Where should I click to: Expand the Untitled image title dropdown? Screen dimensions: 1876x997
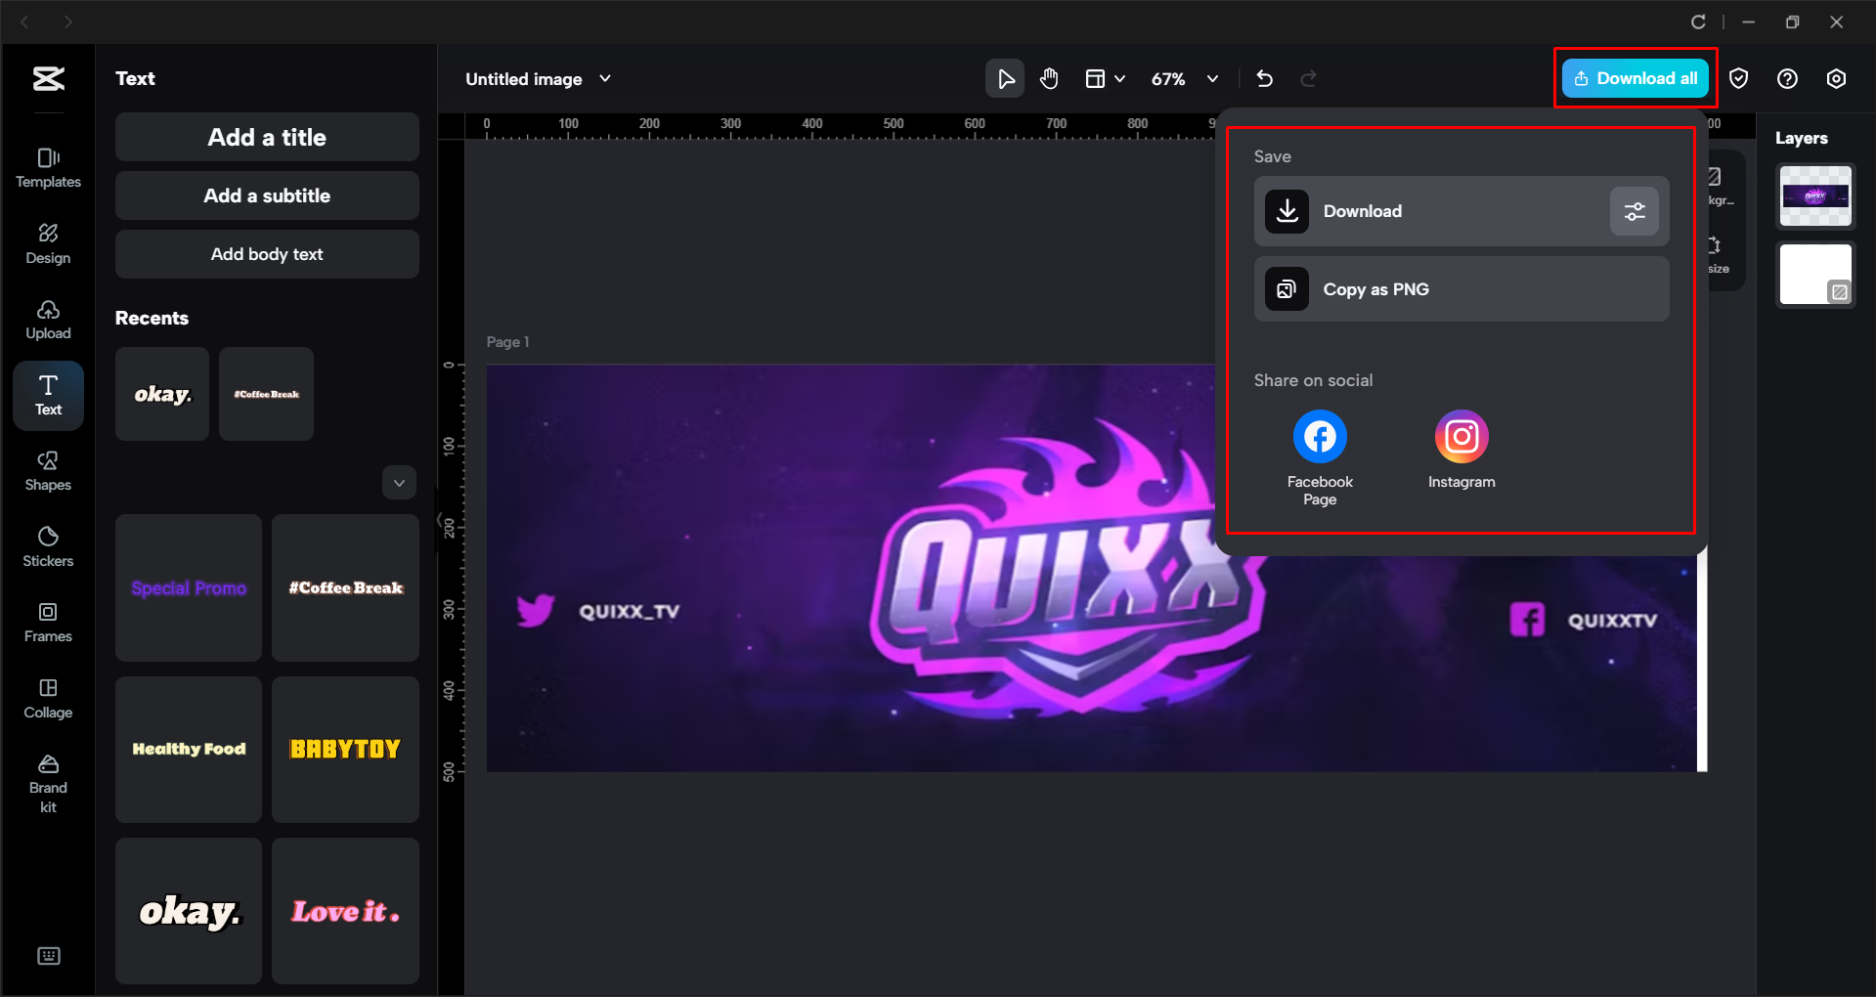(x=605, y=78)
